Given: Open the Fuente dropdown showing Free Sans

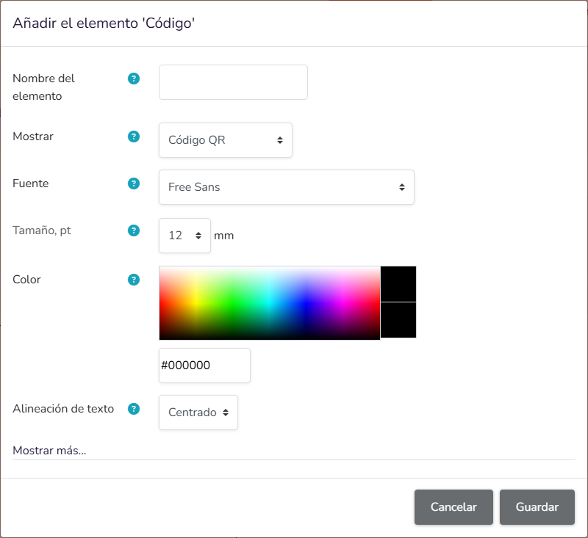Looking at the screenshot, I should tap(287, 187).
